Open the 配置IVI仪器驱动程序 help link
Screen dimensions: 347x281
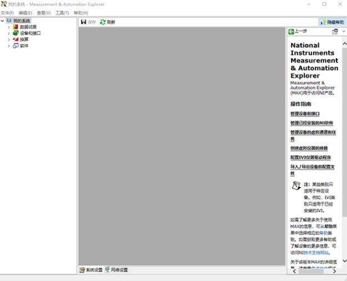(310, 158)
